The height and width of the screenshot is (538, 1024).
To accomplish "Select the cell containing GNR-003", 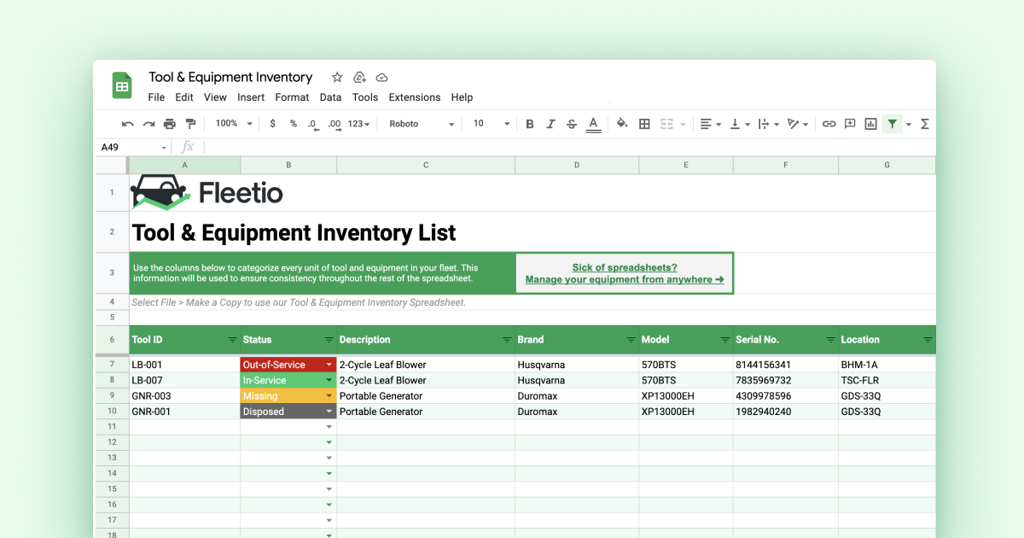I will [x=184, y=396].
